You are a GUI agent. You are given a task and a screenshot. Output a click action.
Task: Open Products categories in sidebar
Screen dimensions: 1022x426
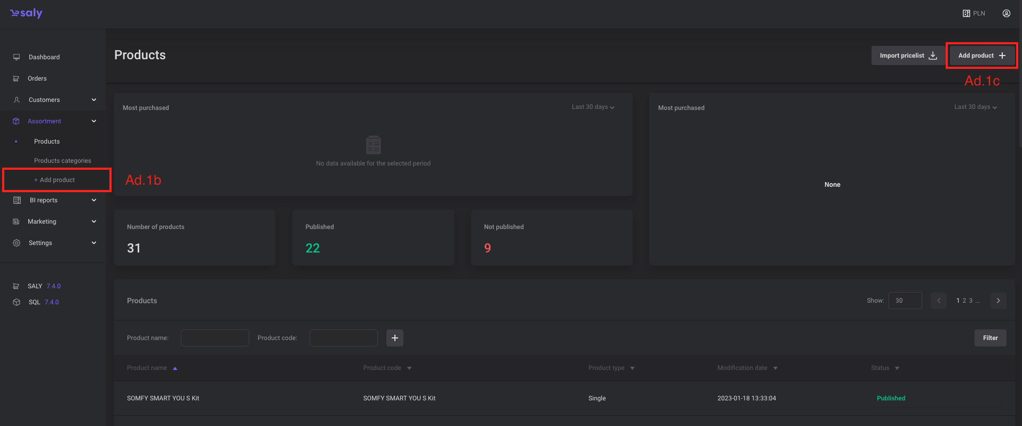click(62, 161)
